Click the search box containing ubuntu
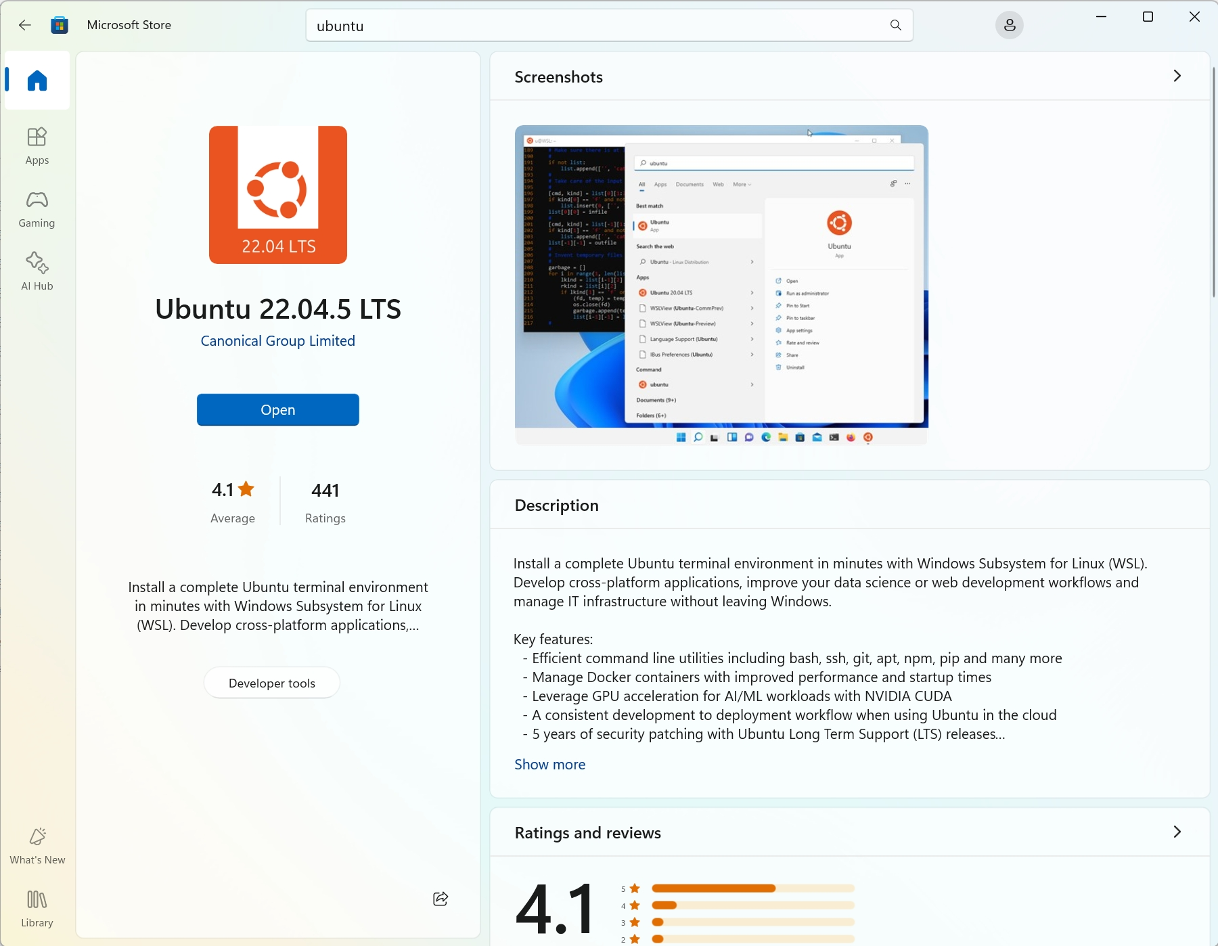Viewport: 1218px width, 946px height. point(595,26)
